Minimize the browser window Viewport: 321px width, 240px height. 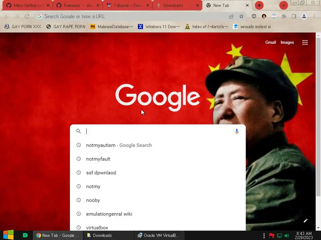pyautogui.click(x=295, y=3)
